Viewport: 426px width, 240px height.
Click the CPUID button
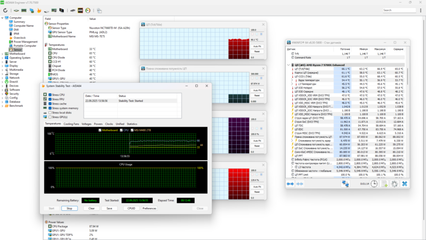(x=131, y=208)
